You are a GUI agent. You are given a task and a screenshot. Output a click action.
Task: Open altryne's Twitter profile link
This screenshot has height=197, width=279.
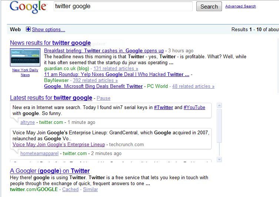click(x=27, y=122)
